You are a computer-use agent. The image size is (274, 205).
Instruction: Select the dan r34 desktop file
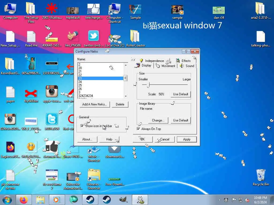tap(219, 12)
